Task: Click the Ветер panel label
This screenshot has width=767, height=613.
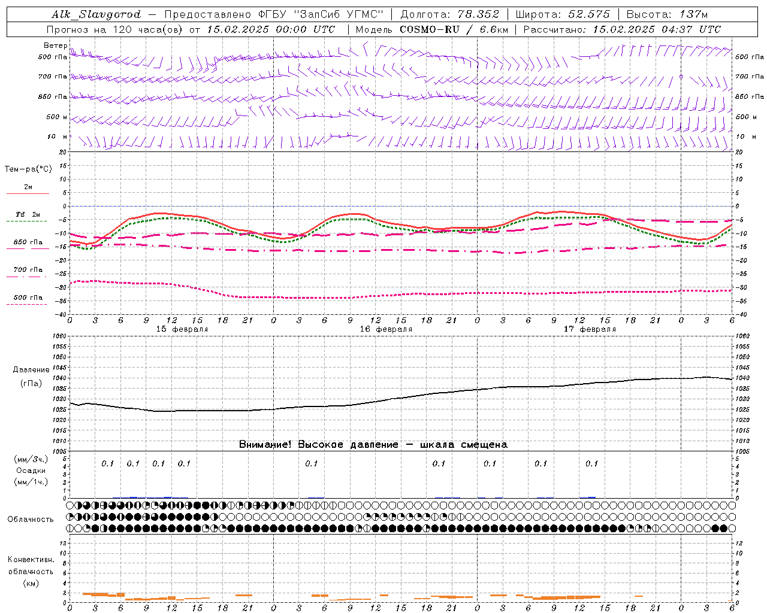Action: tap(55, 45)
